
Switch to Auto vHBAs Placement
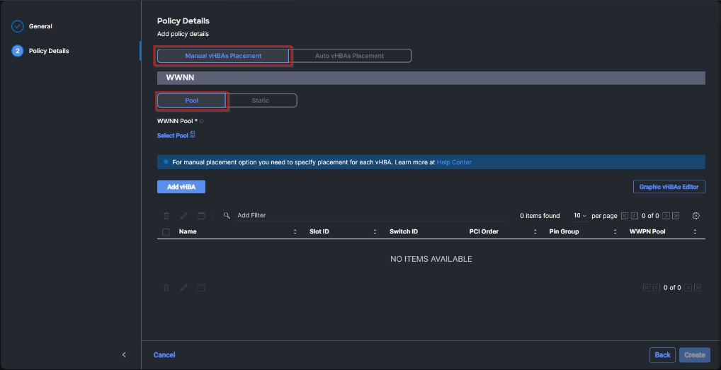point(350,56)
